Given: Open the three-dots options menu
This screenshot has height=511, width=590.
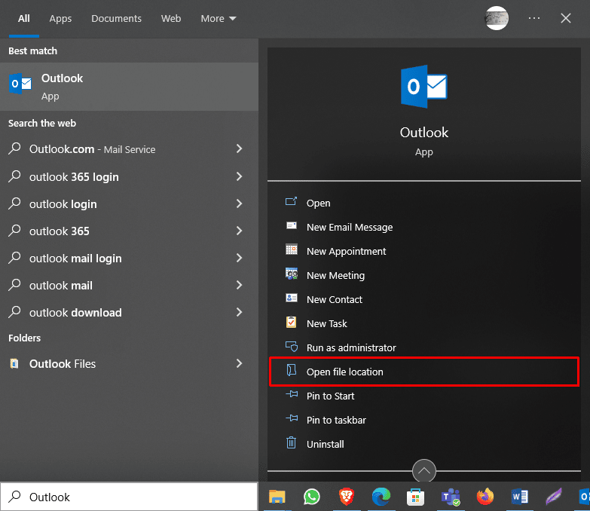Looking at the screenshot, I should tap(534, 18).
